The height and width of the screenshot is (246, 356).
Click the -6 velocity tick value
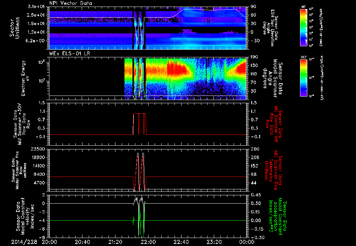pyautogui.click(x=42, y=229)
